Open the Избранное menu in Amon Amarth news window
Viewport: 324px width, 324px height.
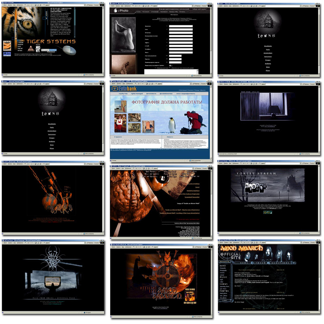coord(236,242)
